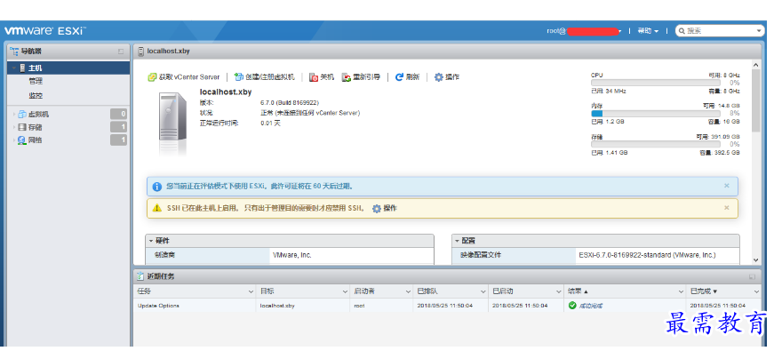
Task: Click the ESXi-6.7.0-8169922-standard image profile value
Action: point(647,255)
